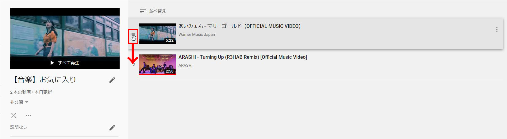Open the ARASHI Turning Up video title

pyautogui.click(x=243, y=57)
